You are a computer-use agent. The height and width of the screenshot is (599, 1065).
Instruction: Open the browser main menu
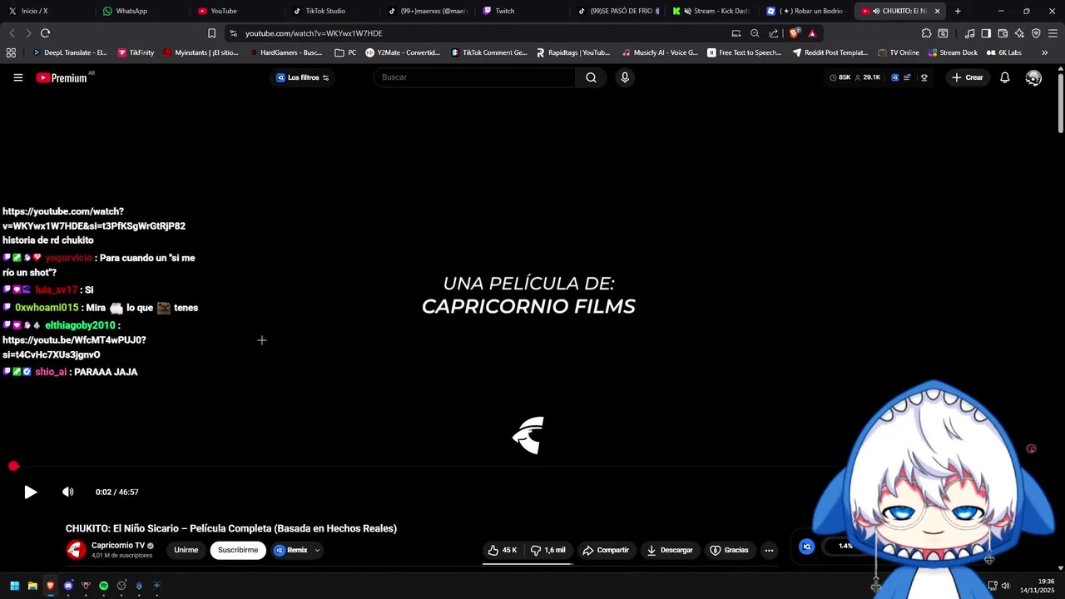pos(1053,33)
